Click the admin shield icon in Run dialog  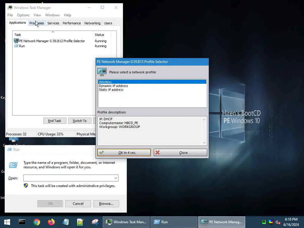[26, 186]
